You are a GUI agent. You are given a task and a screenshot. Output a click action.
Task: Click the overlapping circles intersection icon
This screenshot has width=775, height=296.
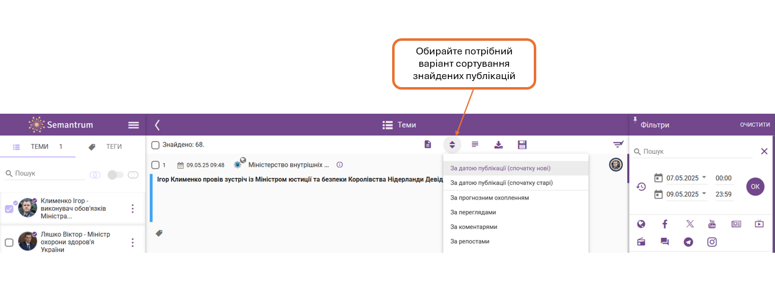tap(95, 175)
